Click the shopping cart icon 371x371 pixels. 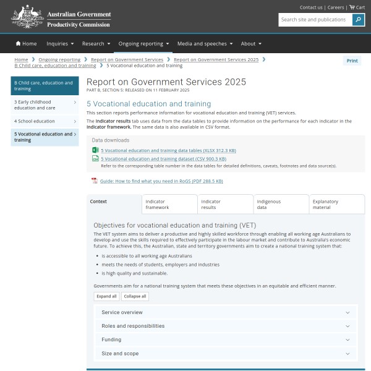click(352, 7)
